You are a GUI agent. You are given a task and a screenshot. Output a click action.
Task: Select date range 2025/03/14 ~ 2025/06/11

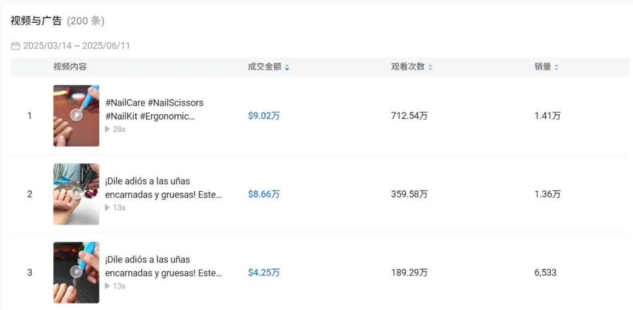click(77, 46)
